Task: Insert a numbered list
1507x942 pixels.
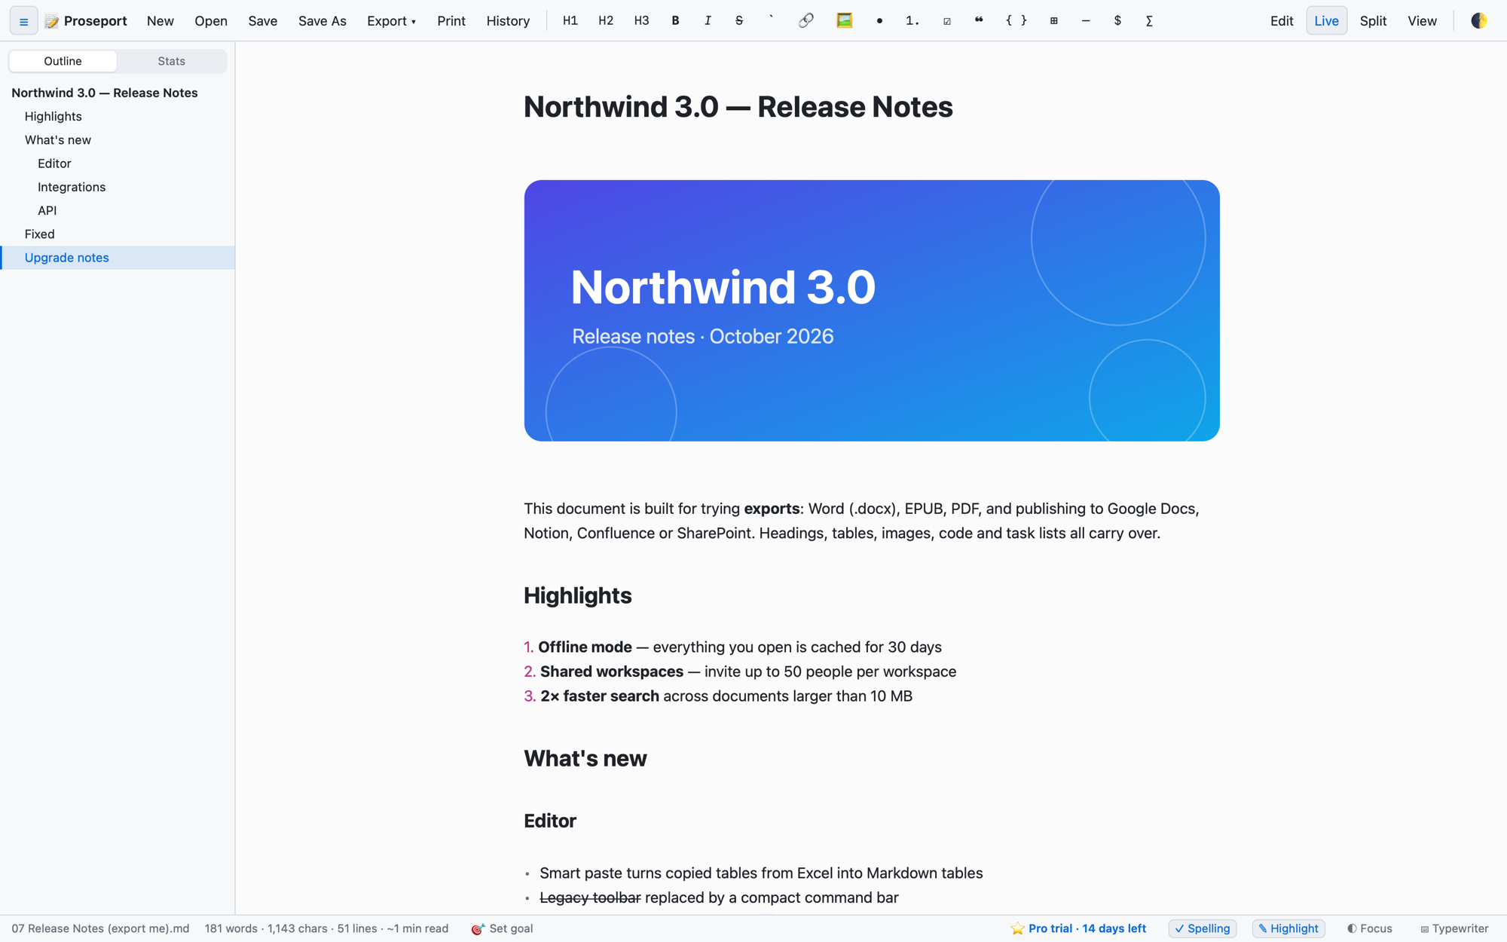Action: [x=912, y=21]
